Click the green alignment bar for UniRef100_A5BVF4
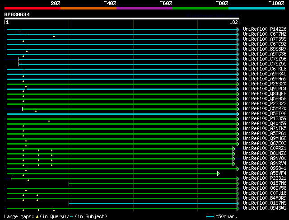 [112, 174]
